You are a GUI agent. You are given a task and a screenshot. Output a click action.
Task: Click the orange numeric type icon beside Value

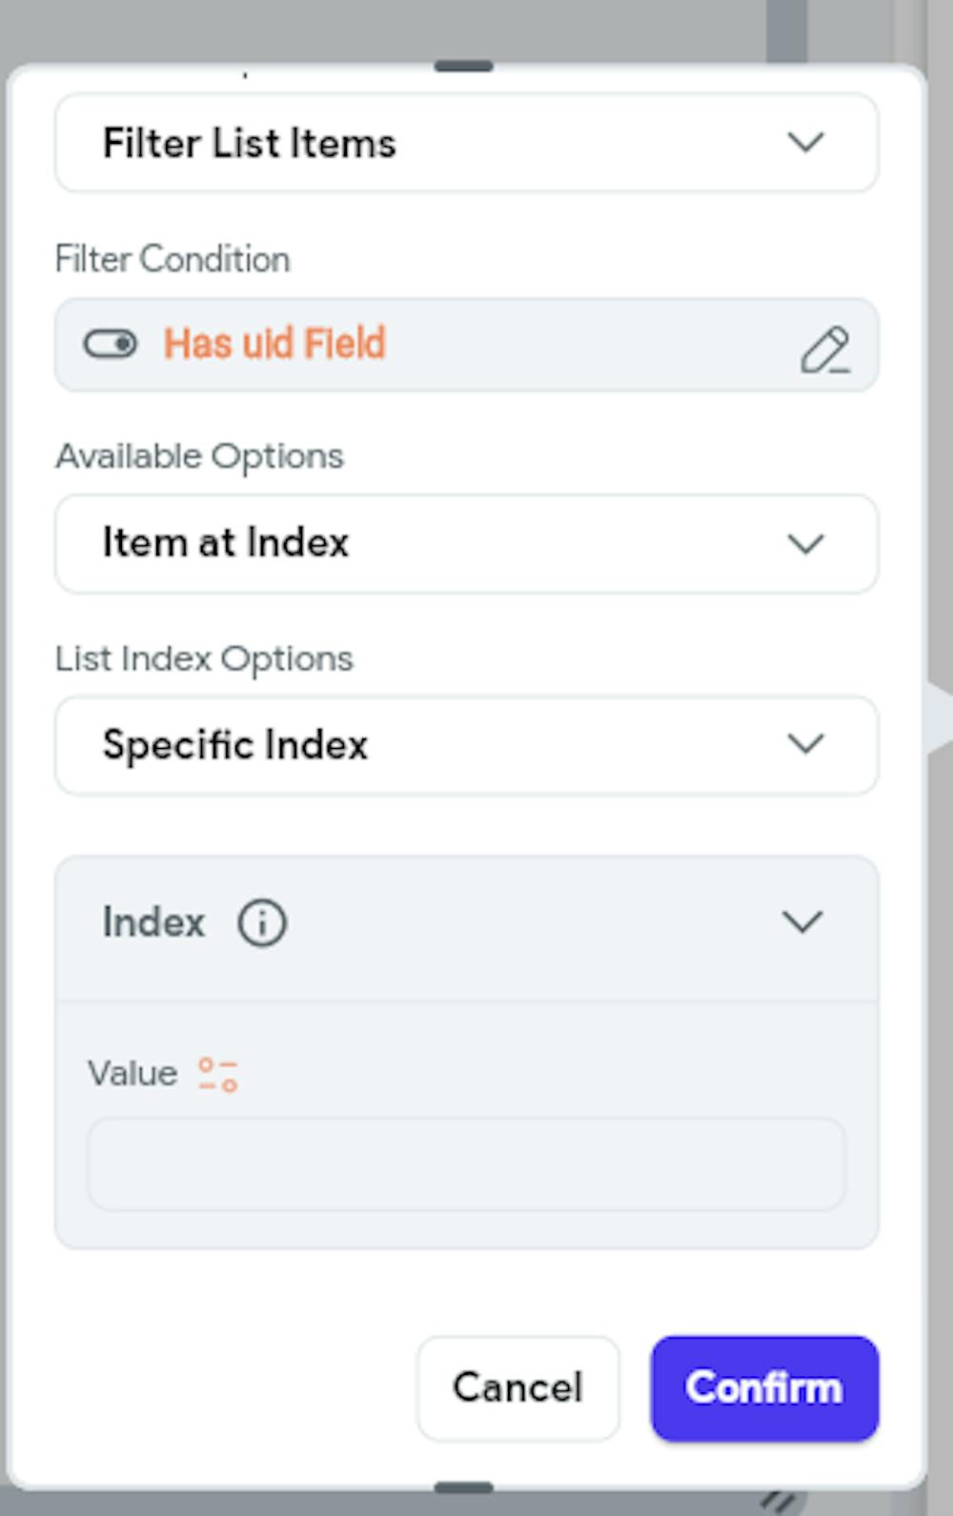pos(215,1073)
